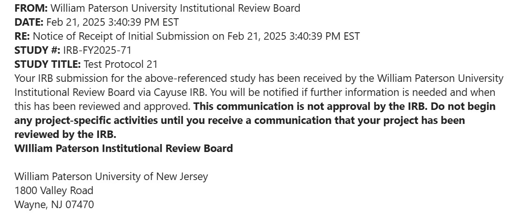Click the phrase above-referenced study
Viewport: 530px width, 224px height.
pyautogui.click(x=200, y=79)
